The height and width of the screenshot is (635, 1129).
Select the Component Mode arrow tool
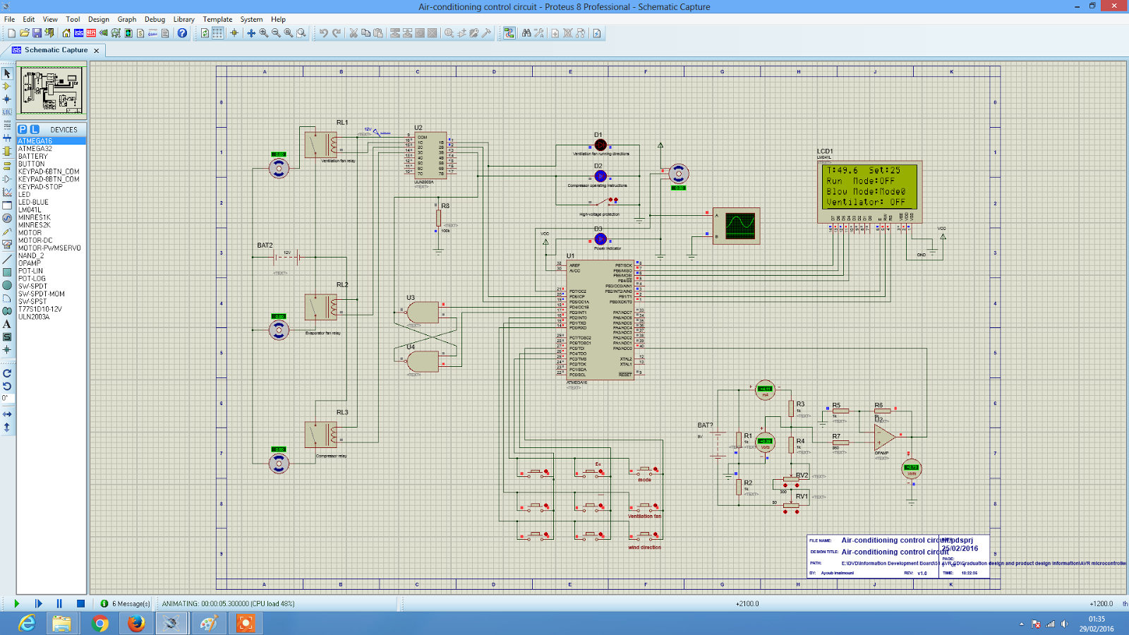[x=6, y=87]
